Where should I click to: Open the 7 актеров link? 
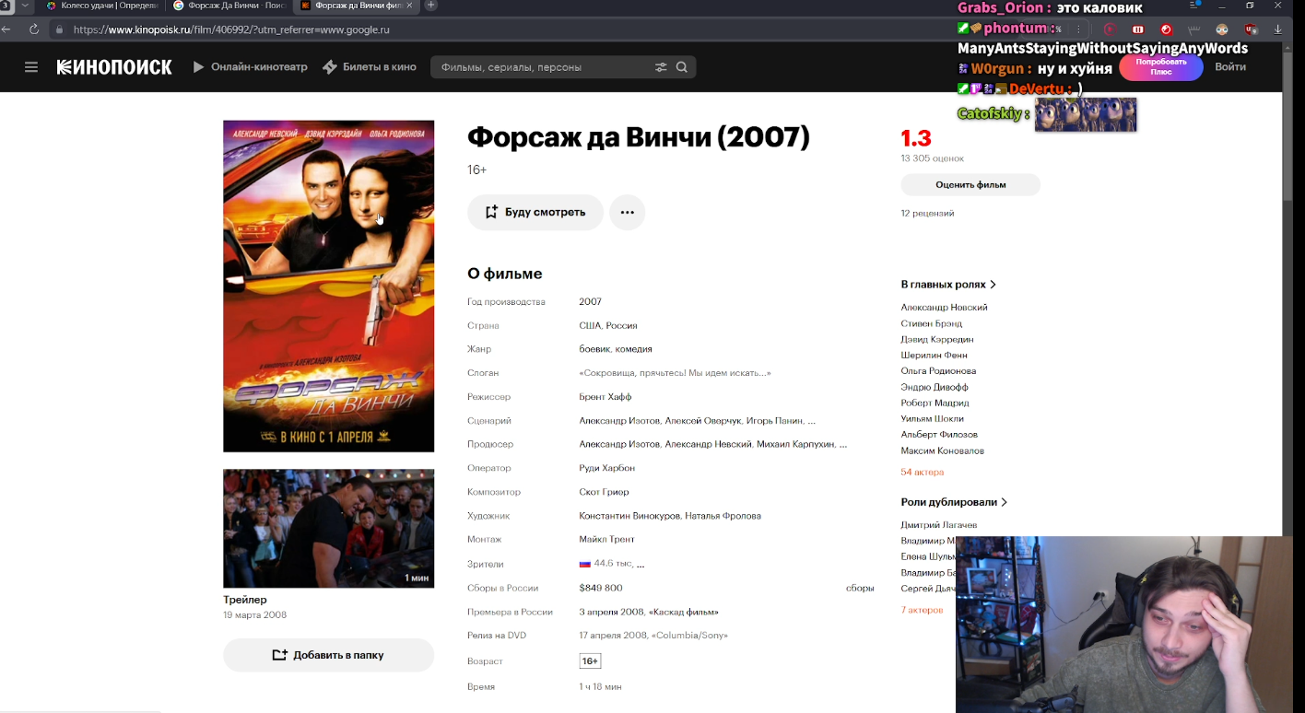coord(923,610)
